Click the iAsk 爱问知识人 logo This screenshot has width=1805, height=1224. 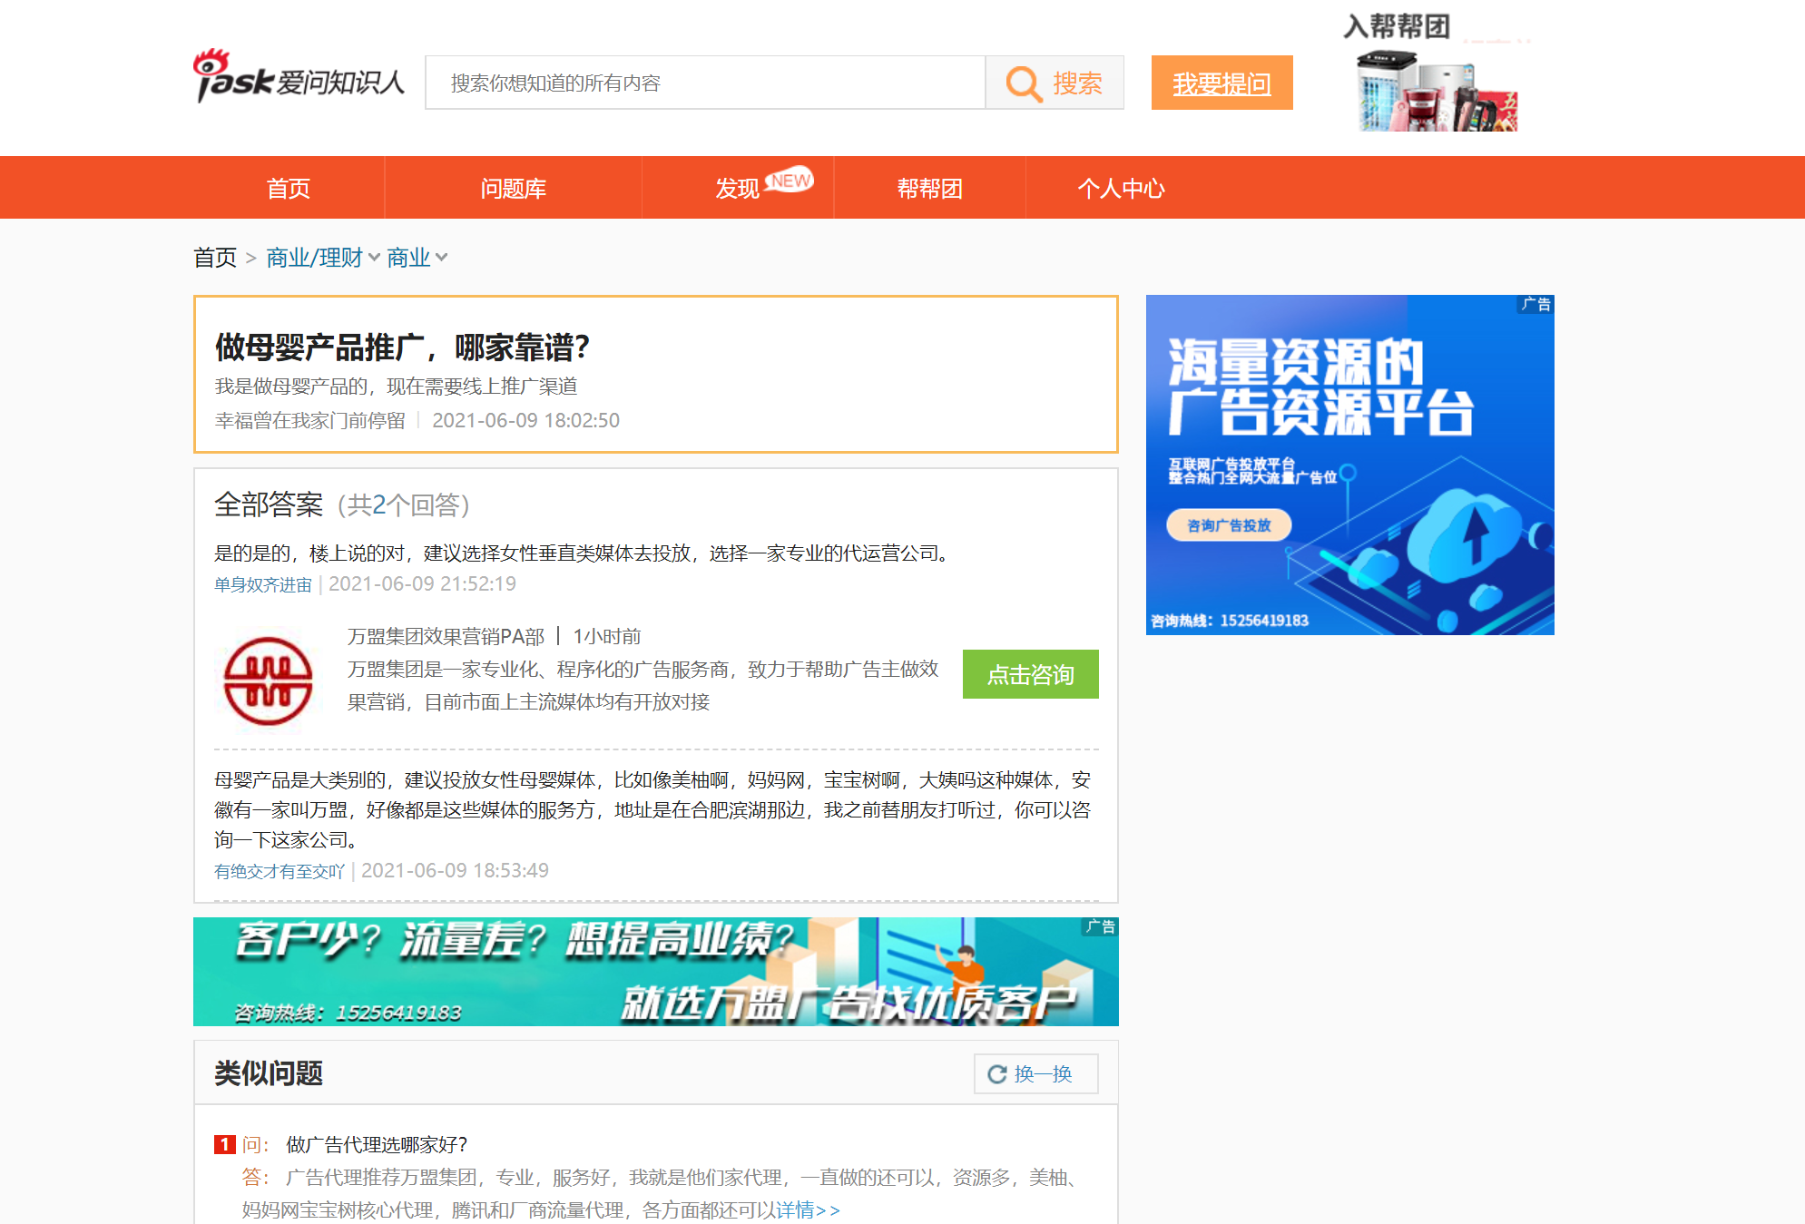pyautogui.click(x=299, y=77)
